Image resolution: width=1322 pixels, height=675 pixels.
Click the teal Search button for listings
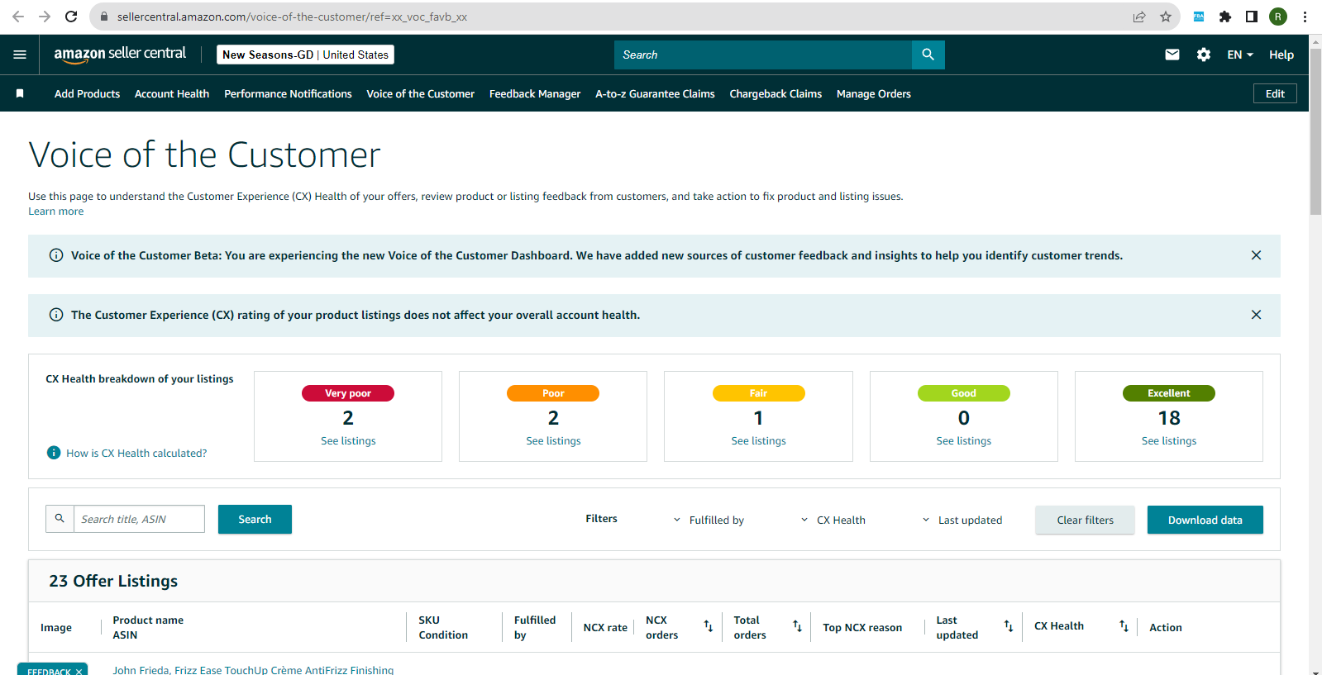click(x=255, y=519)
